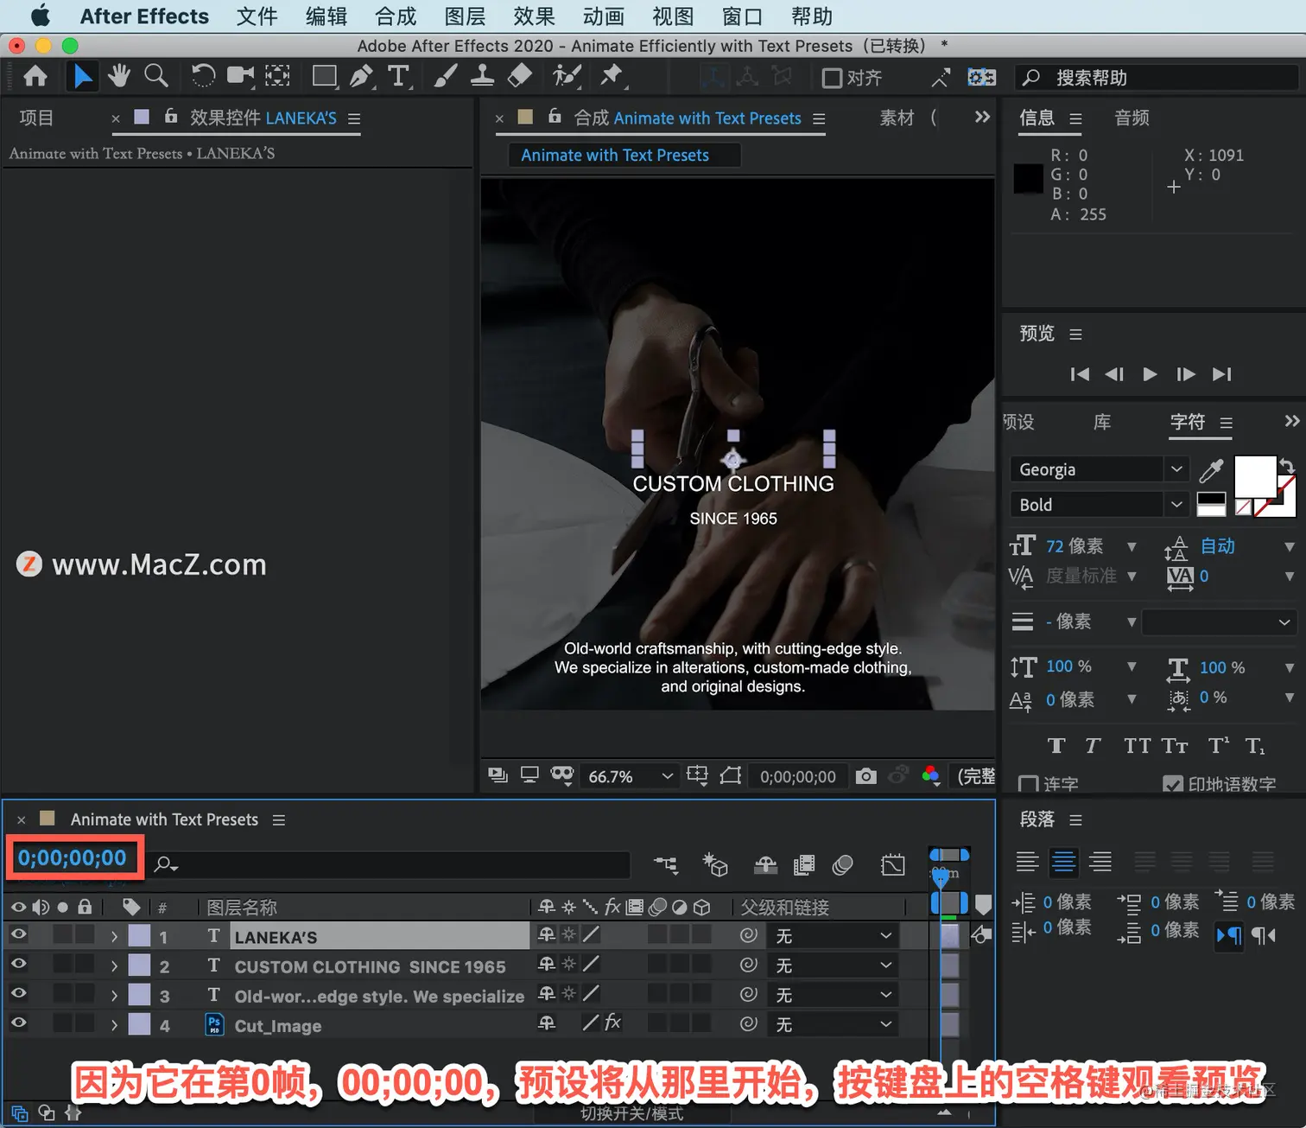Viewport: 1306px width, 1128px height.
Task: Enable the 对齐 snapping checkbox
Action: (832, 79)
